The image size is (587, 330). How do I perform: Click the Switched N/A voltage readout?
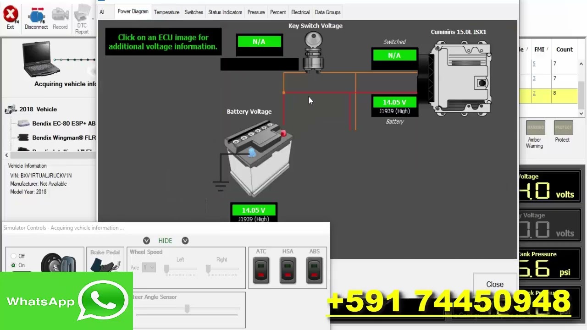coord(394,55)
